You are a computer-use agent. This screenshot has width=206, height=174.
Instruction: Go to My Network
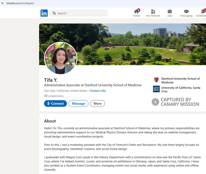pos(153,13)
